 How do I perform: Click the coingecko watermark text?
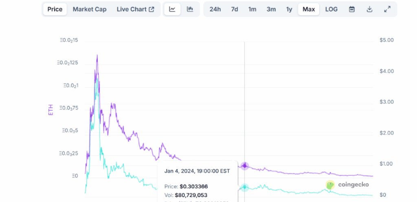pos(353,184)
